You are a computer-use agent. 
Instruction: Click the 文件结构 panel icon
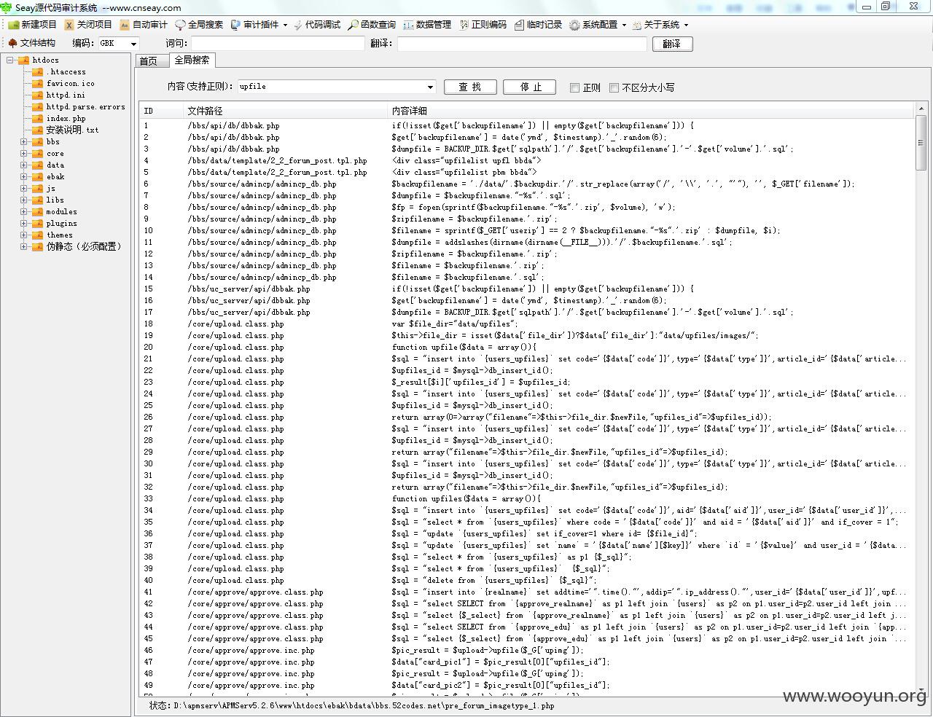12,43
